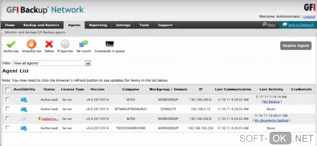Click computer name W703
The image size is (317, 146).
pyautogui.click(x=131, y=100)
